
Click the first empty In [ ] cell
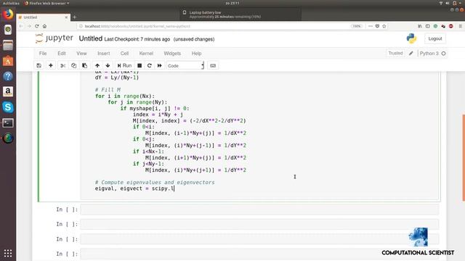259,210
